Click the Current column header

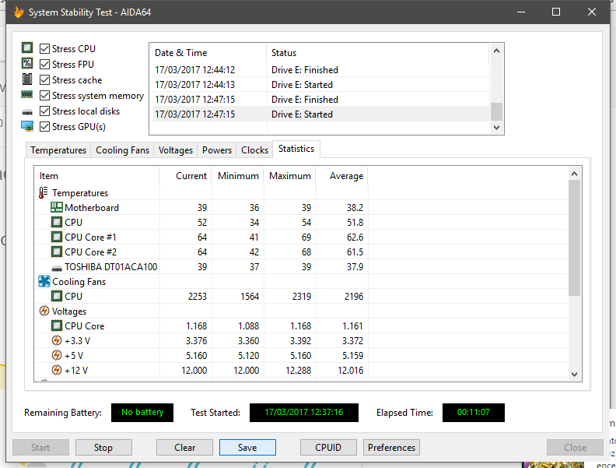(185, 176)
